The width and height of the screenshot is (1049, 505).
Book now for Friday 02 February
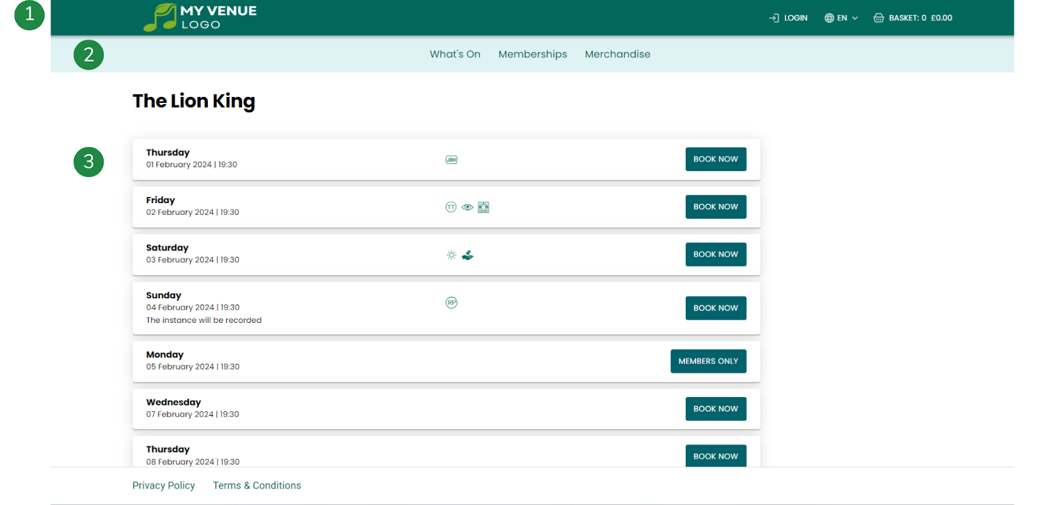pyautogui.click(x=716, y=207)
